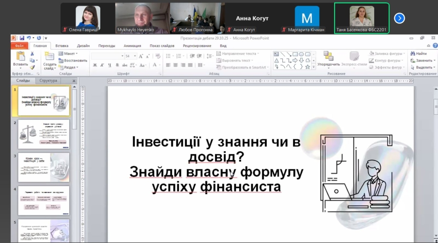This screenshot has width=438, height=243.
Task: Click the Cut scissors icon
Action: [x=32, y=54]
